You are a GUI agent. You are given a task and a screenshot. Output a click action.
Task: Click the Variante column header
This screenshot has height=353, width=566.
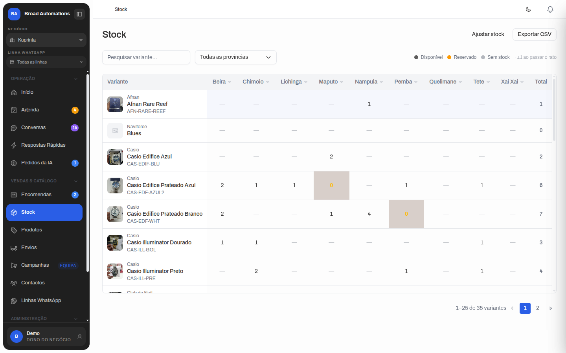pos(118,82)
